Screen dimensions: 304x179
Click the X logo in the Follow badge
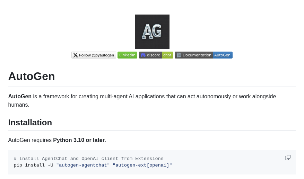[x=76, y=55]
